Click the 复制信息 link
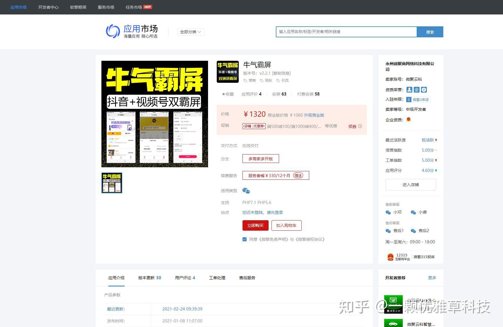Image resolution: width=503 pixels, height=327 pixels. (x=281, y=73)
